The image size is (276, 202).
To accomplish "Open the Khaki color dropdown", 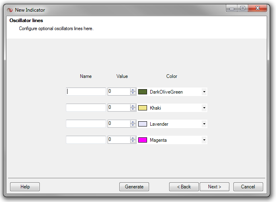I will click(x=204, y=108).
